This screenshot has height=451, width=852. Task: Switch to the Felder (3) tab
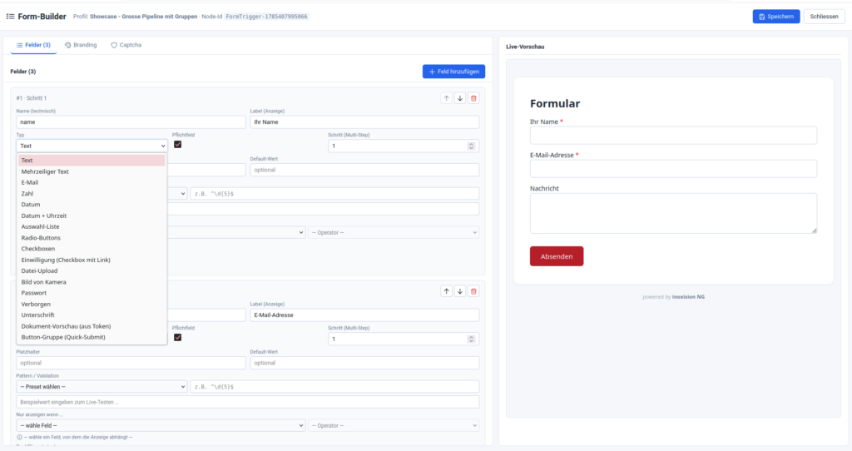click(x=33, y=45)
